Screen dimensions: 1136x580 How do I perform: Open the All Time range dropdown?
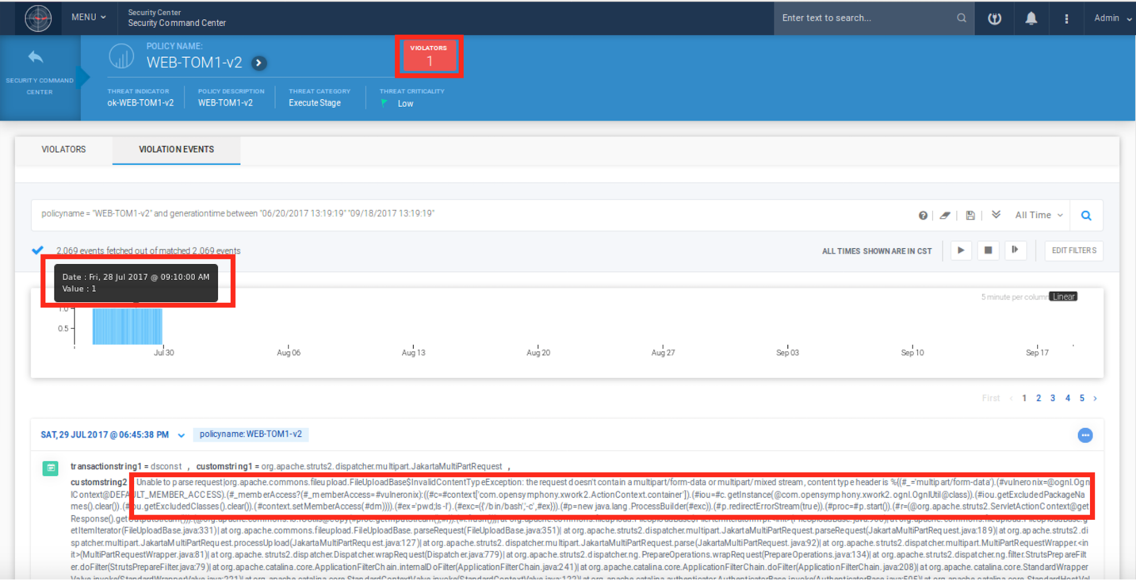click(1038, 215)
